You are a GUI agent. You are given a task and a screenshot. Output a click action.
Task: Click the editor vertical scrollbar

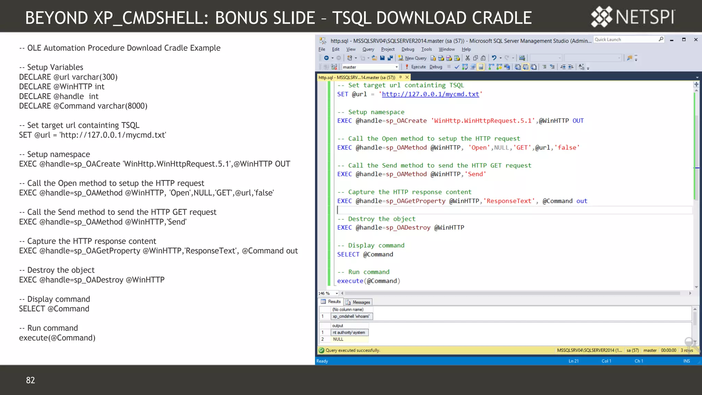[x=696, y=189]
